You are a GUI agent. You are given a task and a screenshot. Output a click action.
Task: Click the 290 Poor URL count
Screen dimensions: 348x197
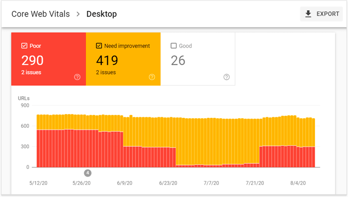[x=33, y=60]
